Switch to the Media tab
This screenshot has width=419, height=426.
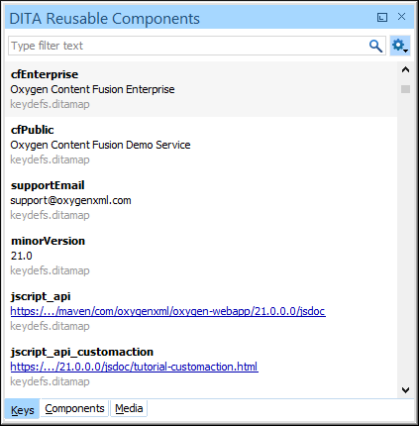pos(129,408)
